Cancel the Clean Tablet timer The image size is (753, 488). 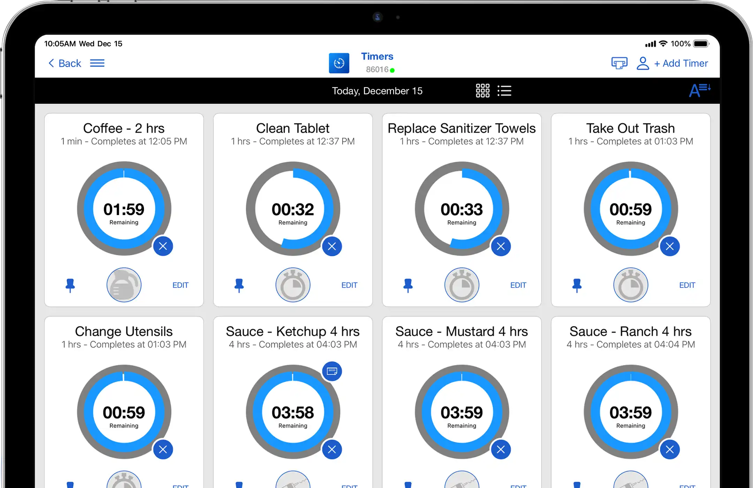332,246
